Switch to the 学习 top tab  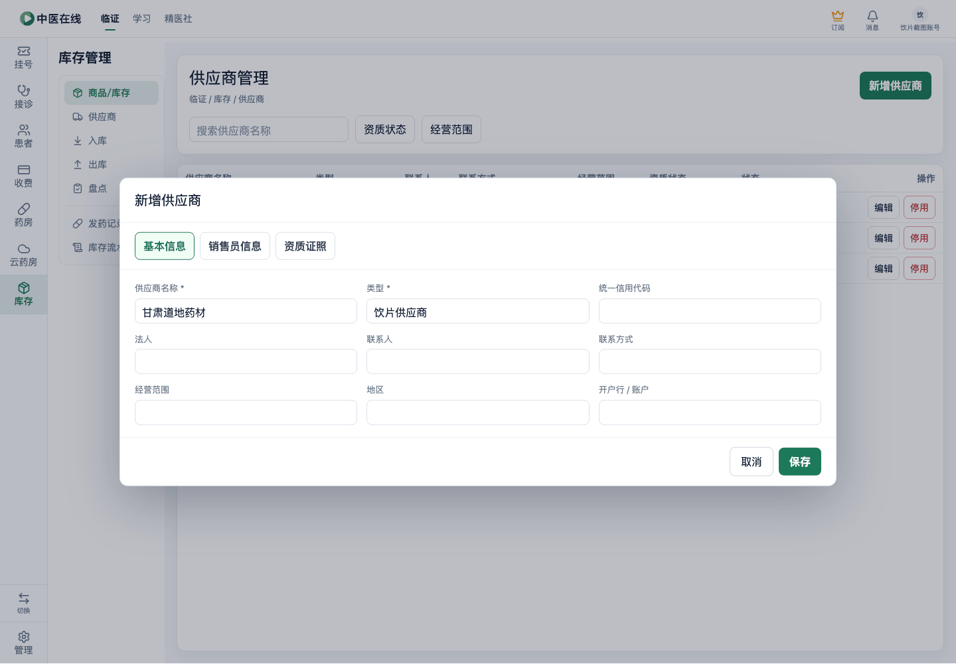142,19
